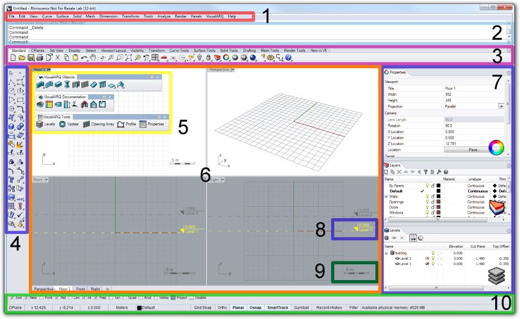Image resolution: width=520 pixels, height=319 pixels.
Task: Click the Print icon in Standard toolbar
Action: [x=40, y=58]
